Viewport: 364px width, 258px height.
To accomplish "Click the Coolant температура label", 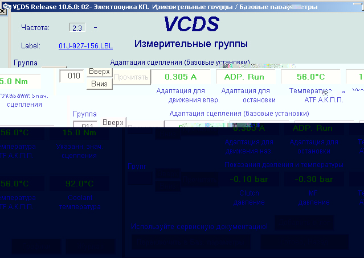I will pyautogui.click(x=80, y=202).
